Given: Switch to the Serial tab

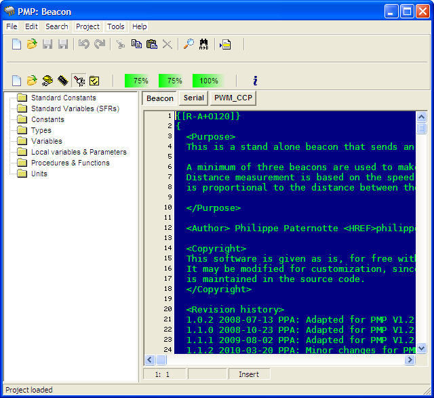Looking at the screenshot, I should [193, 98].
